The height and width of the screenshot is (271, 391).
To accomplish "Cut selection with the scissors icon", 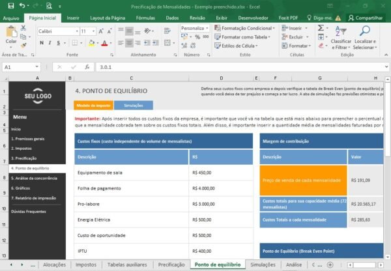I will click(23, 27).
